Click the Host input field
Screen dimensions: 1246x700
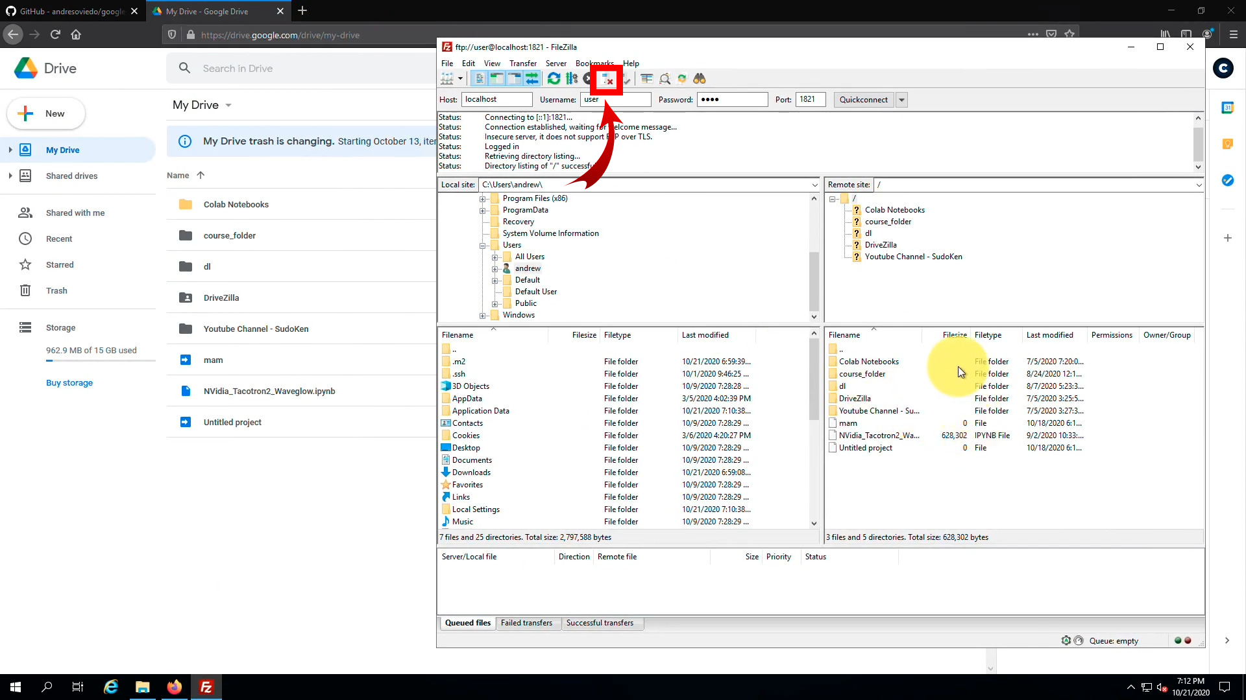[x=496, y=100]
